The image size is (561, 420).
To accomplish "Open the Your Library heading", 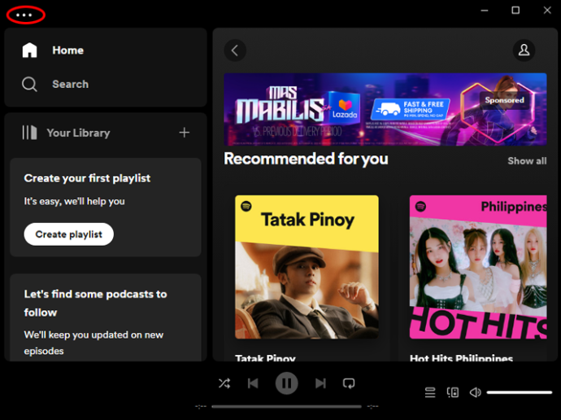I will tap(78, 133).
